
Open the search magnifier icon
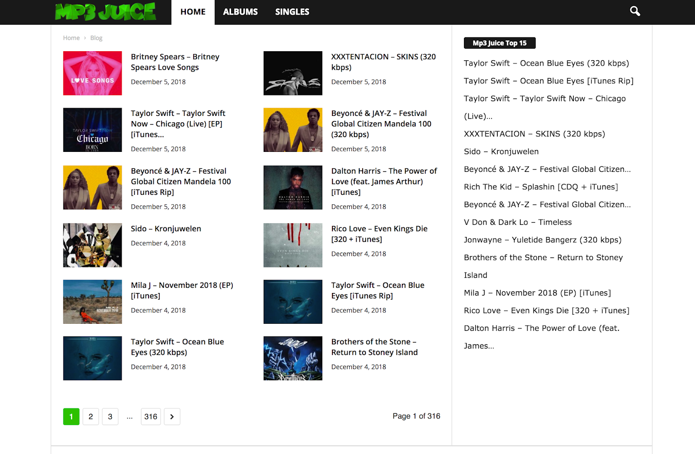635,11
